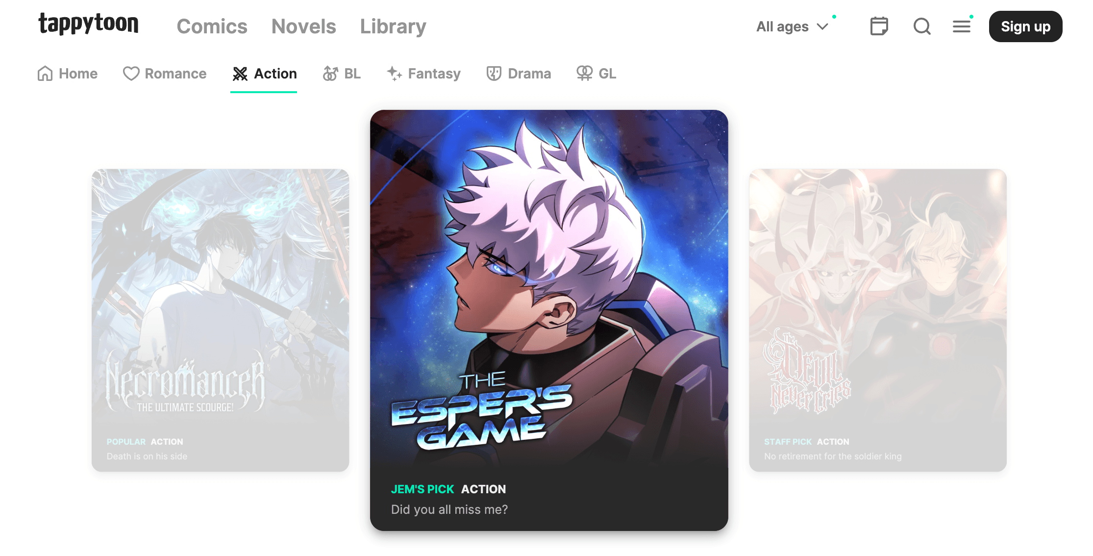Select the Drama mask icon
Screen dimensions: 1093x556
[494, 74]
